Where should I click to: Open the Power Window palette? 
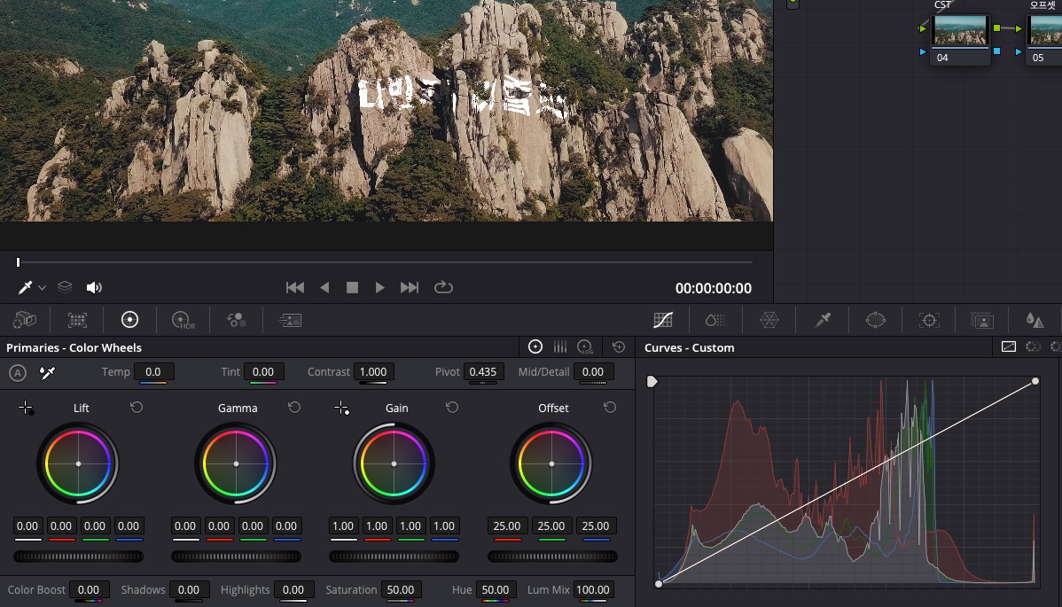(876, 320)
